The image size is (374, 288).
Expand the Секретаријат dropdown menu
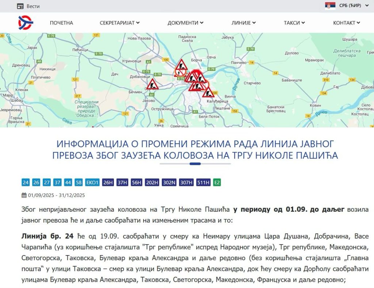coord(119,23)
